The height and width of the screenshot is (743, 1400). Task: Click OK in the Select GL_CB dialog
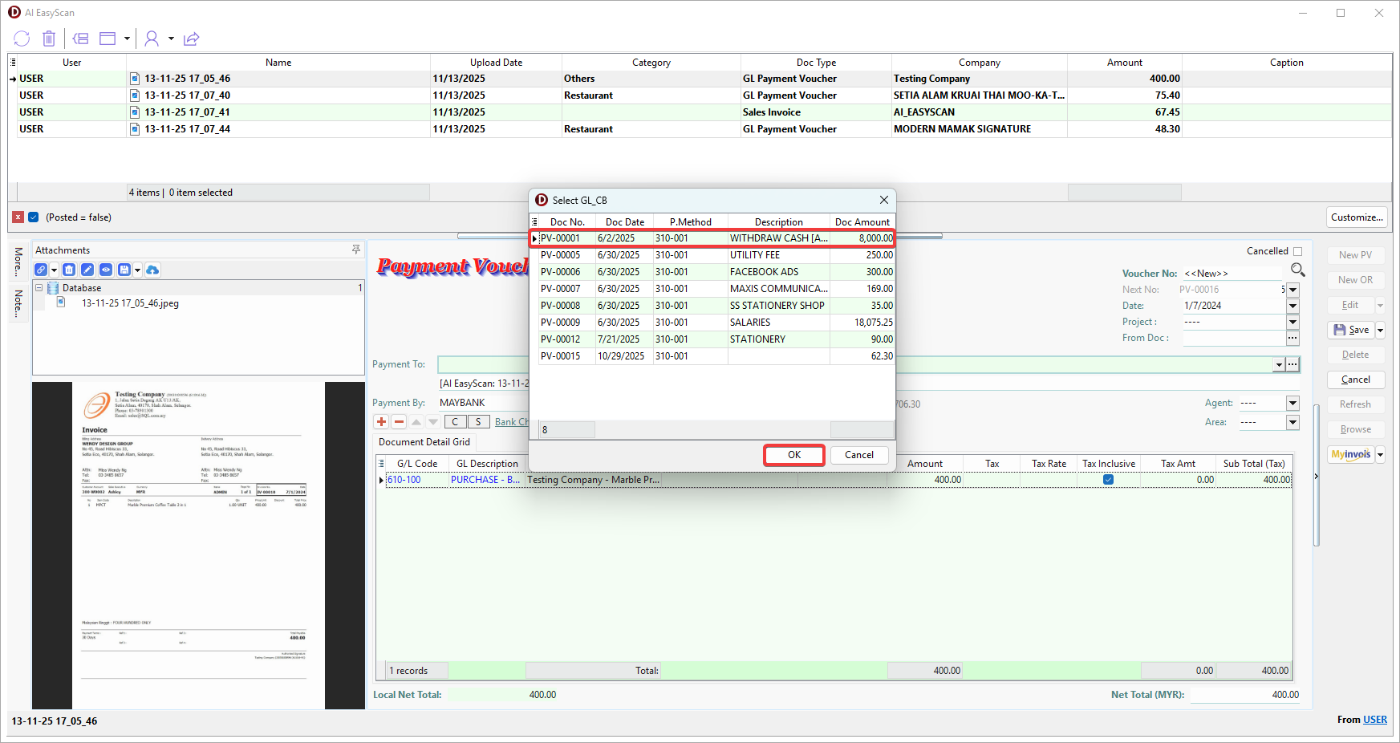[x=793, y=455]
